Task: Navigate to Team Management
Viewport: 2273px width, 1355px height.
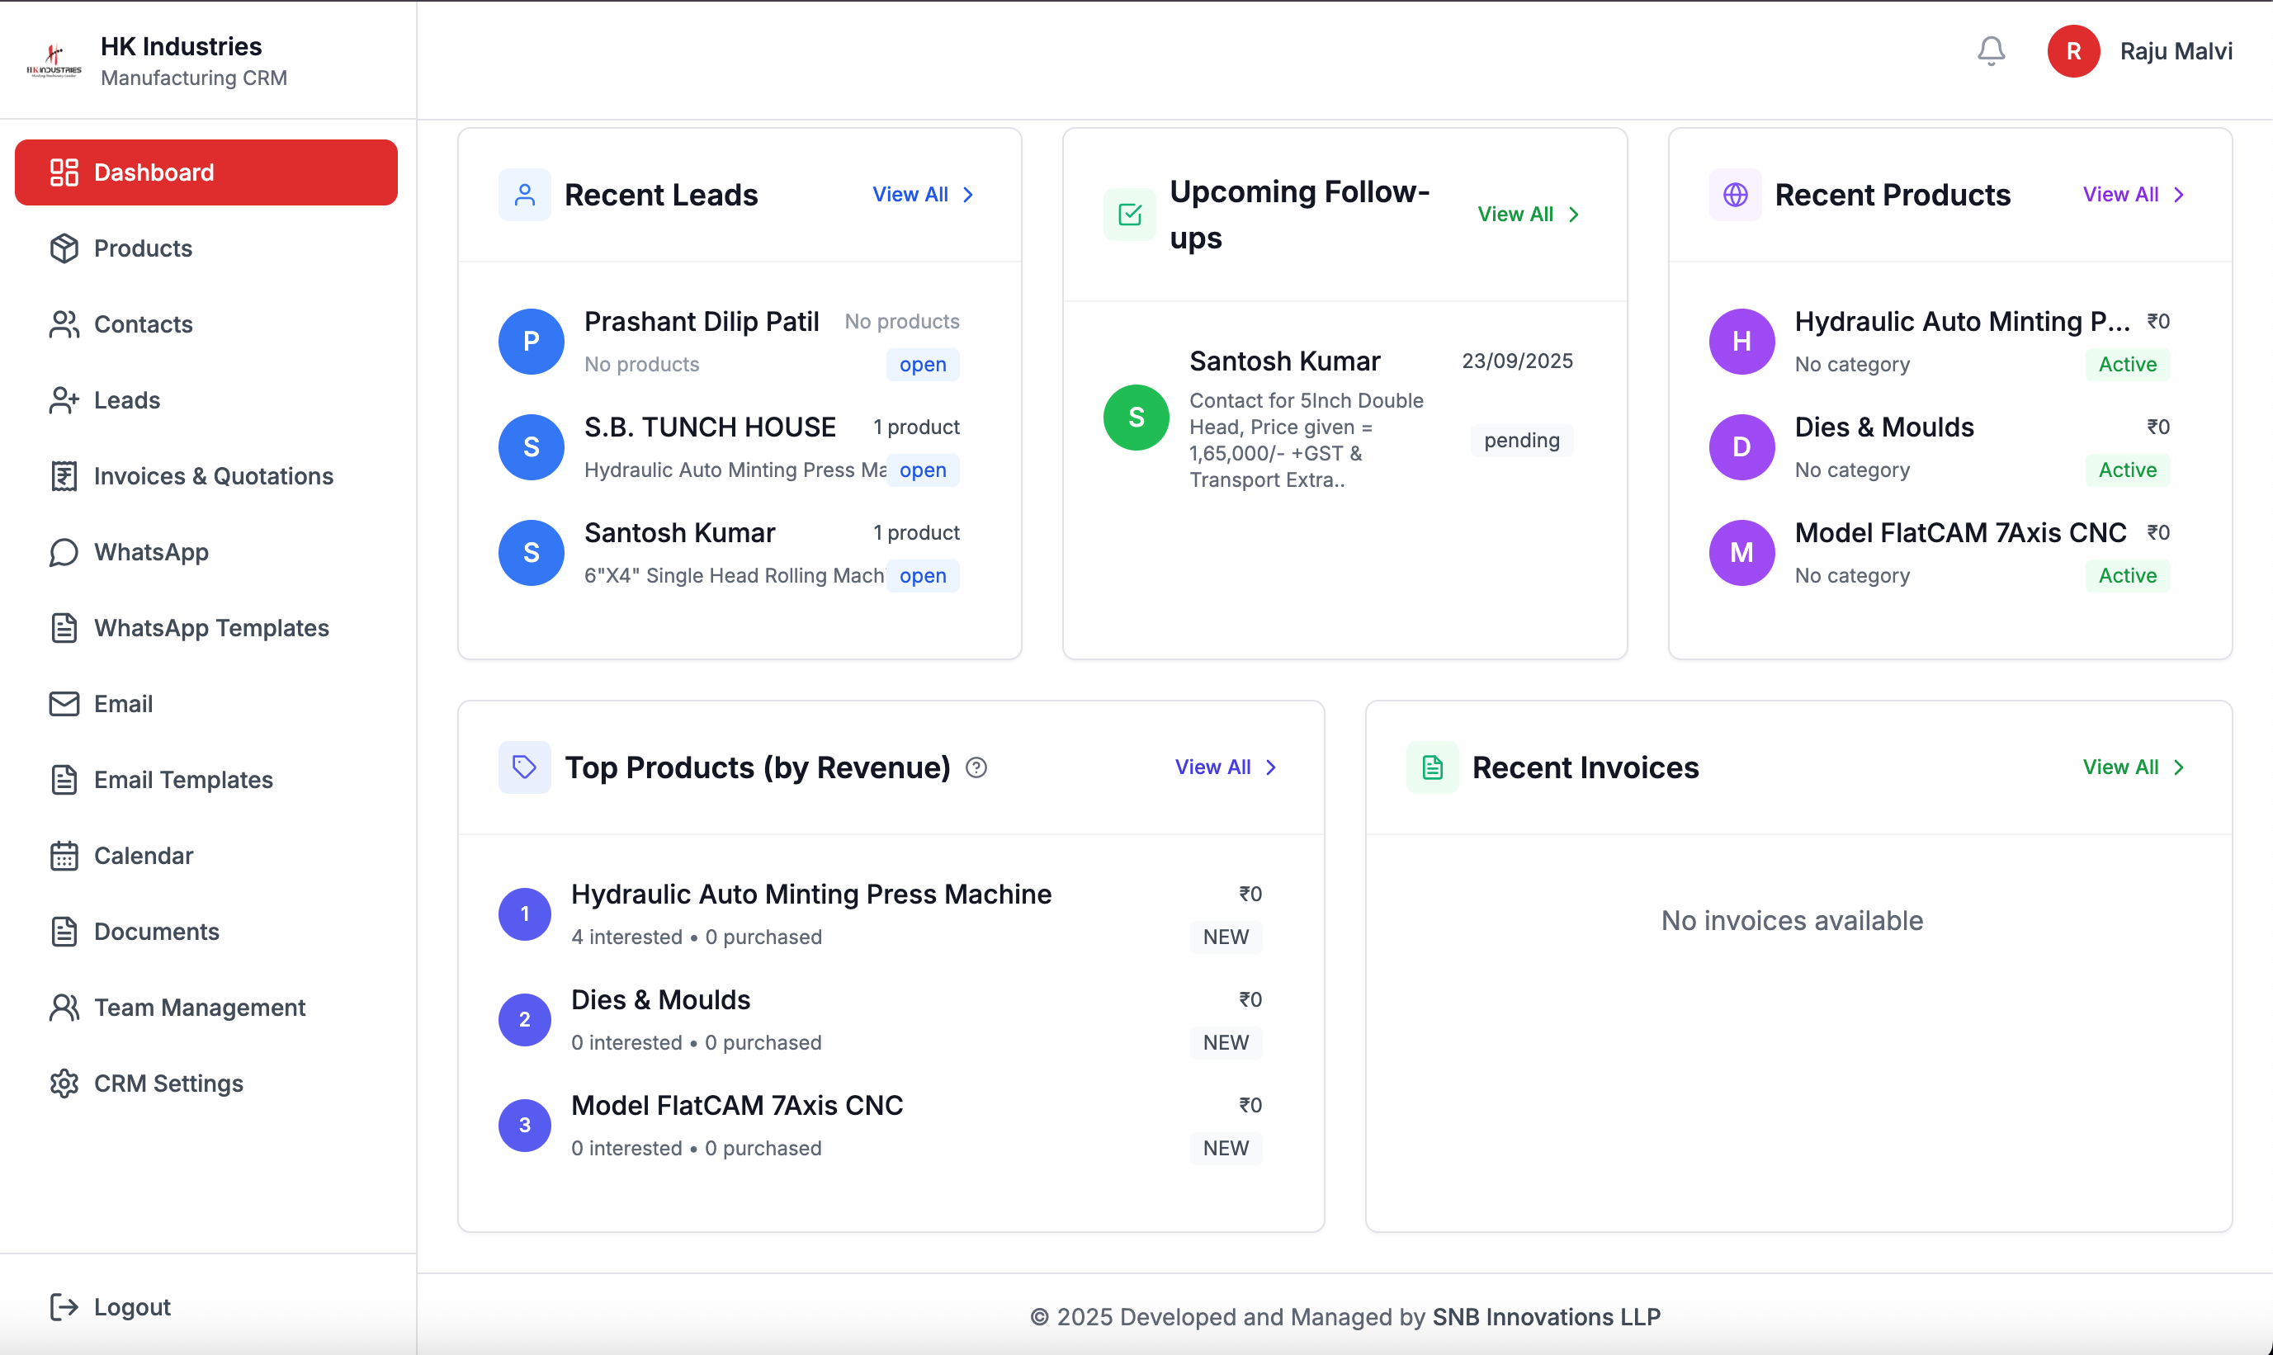Action: (x=206, y=1007)
